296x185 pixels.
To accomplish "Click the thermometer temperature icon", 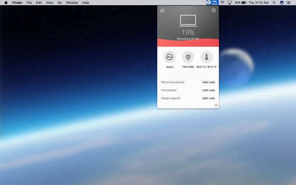I will (206, 57).
